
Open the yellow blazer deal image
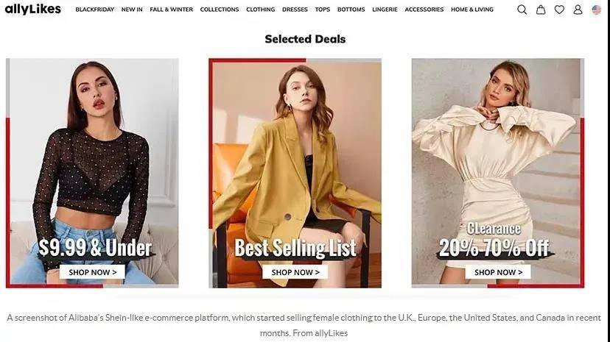pyautogui.click(x=295, y=173)
